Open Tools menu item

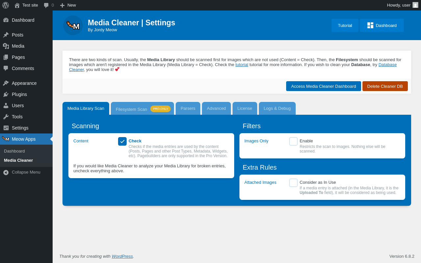point(26,117)
